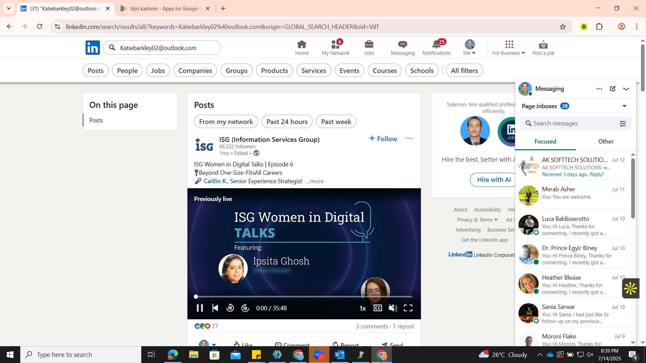The image size is (646, 363).
Task: Filter results by Jobs
Action: click(158, 71)
